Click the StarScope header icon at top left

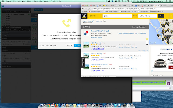[x=3, y=6]
